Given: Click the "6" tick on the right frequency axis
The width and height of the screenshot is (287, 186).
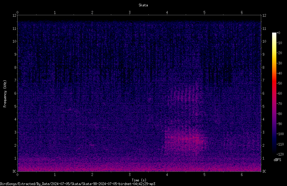Looking at the screenshot, I should 263,93.
